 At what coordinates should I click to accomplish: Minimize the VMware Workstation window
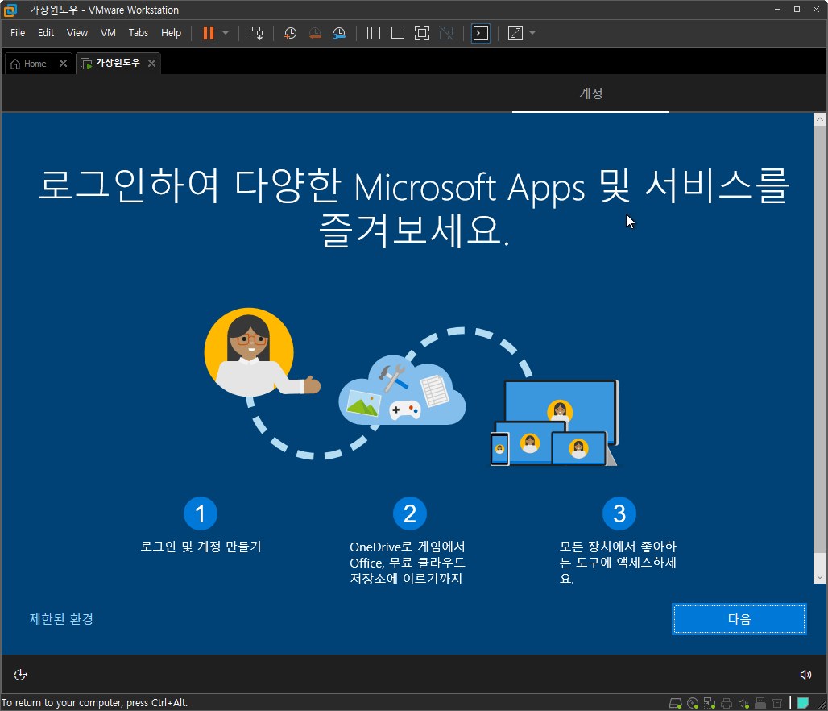tap(777, 10)
